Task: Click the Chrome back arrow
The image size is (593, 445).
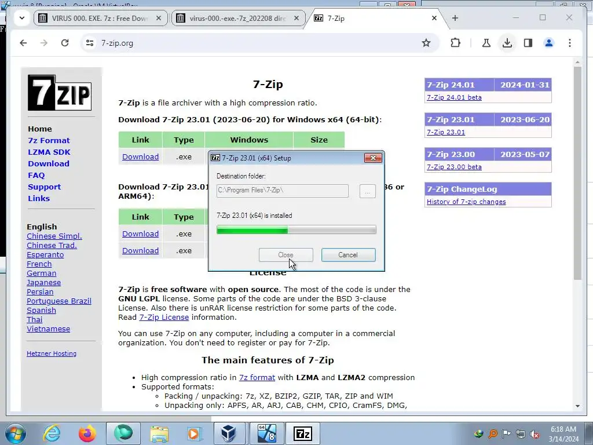Action: (23, 43)
